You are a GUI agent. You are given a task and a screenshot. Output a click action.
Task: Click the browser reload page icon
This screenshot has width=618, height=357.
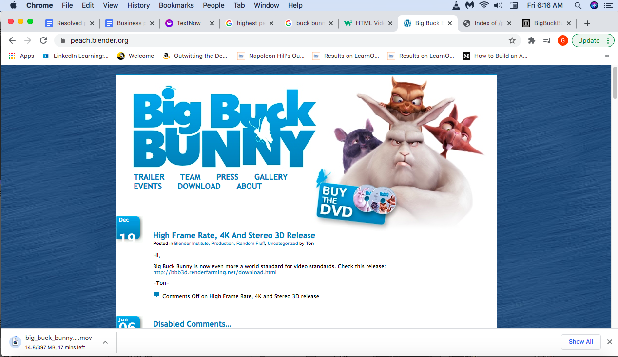point(43,40)
